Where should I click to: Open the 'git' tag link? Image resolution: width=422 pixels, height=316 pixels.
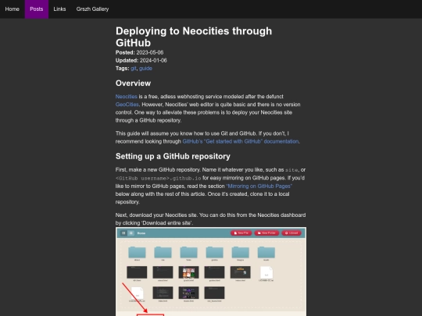134,69
